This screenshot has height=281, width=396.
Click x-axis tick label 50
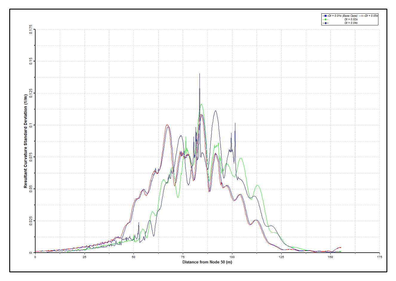coord(133,257)
